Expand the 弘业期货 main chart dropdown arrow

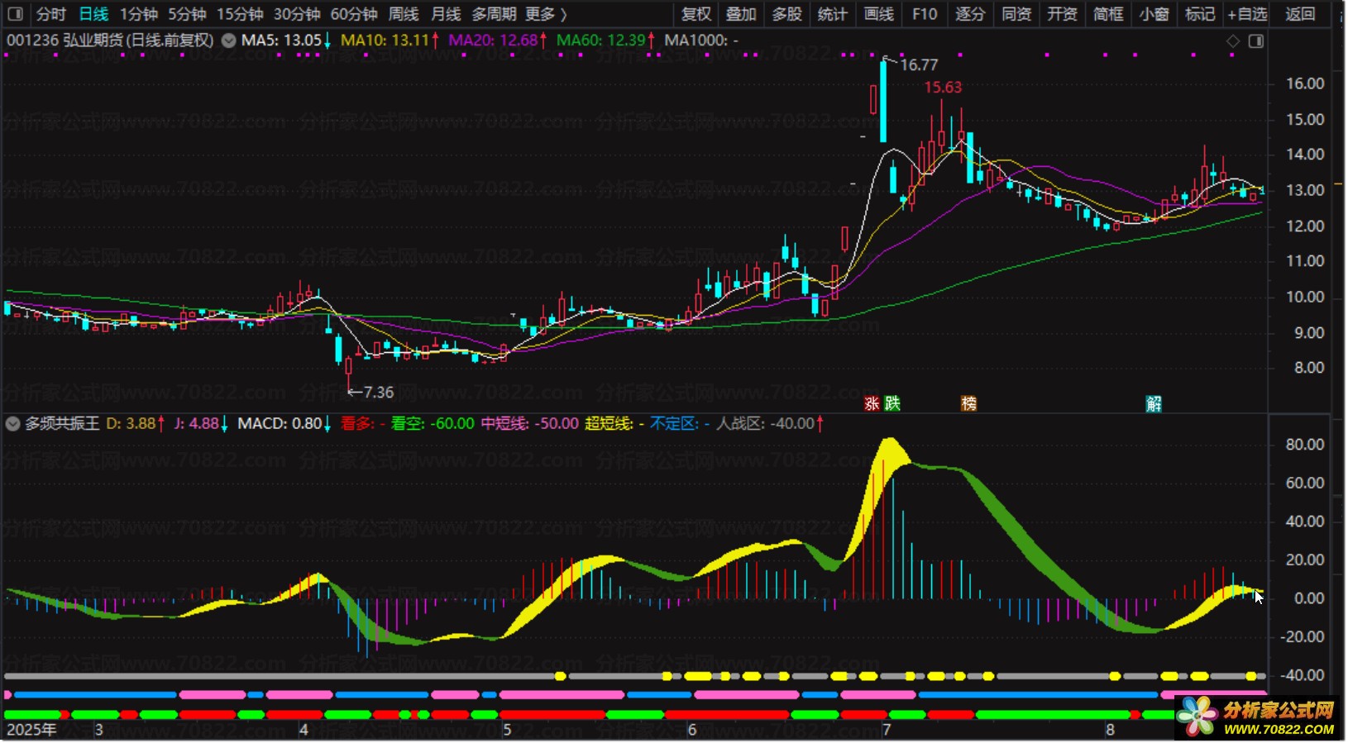228,40
